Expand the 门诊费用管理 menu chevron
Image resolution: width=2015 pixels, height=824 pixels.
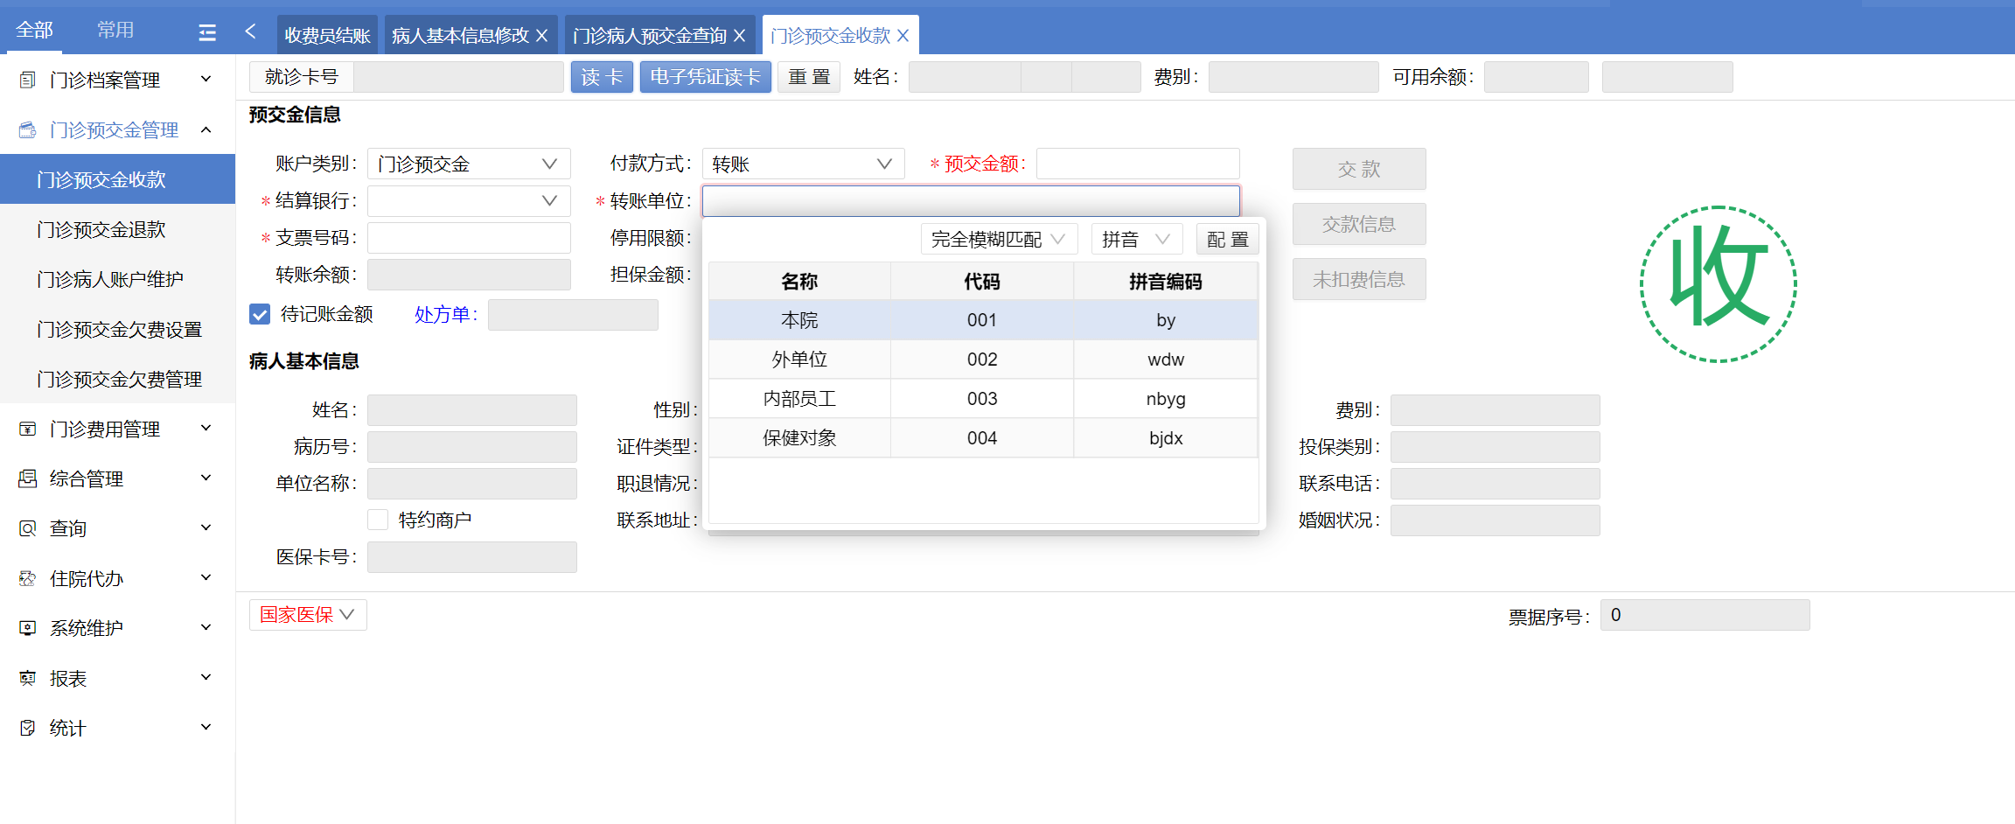pyautogui.click(x=206, y=429)
